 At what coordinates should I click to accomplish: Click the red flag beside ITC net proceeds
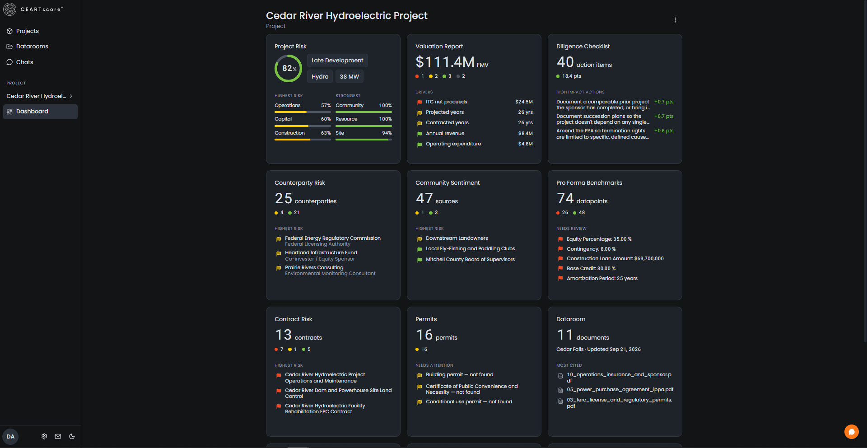[420, 102]
